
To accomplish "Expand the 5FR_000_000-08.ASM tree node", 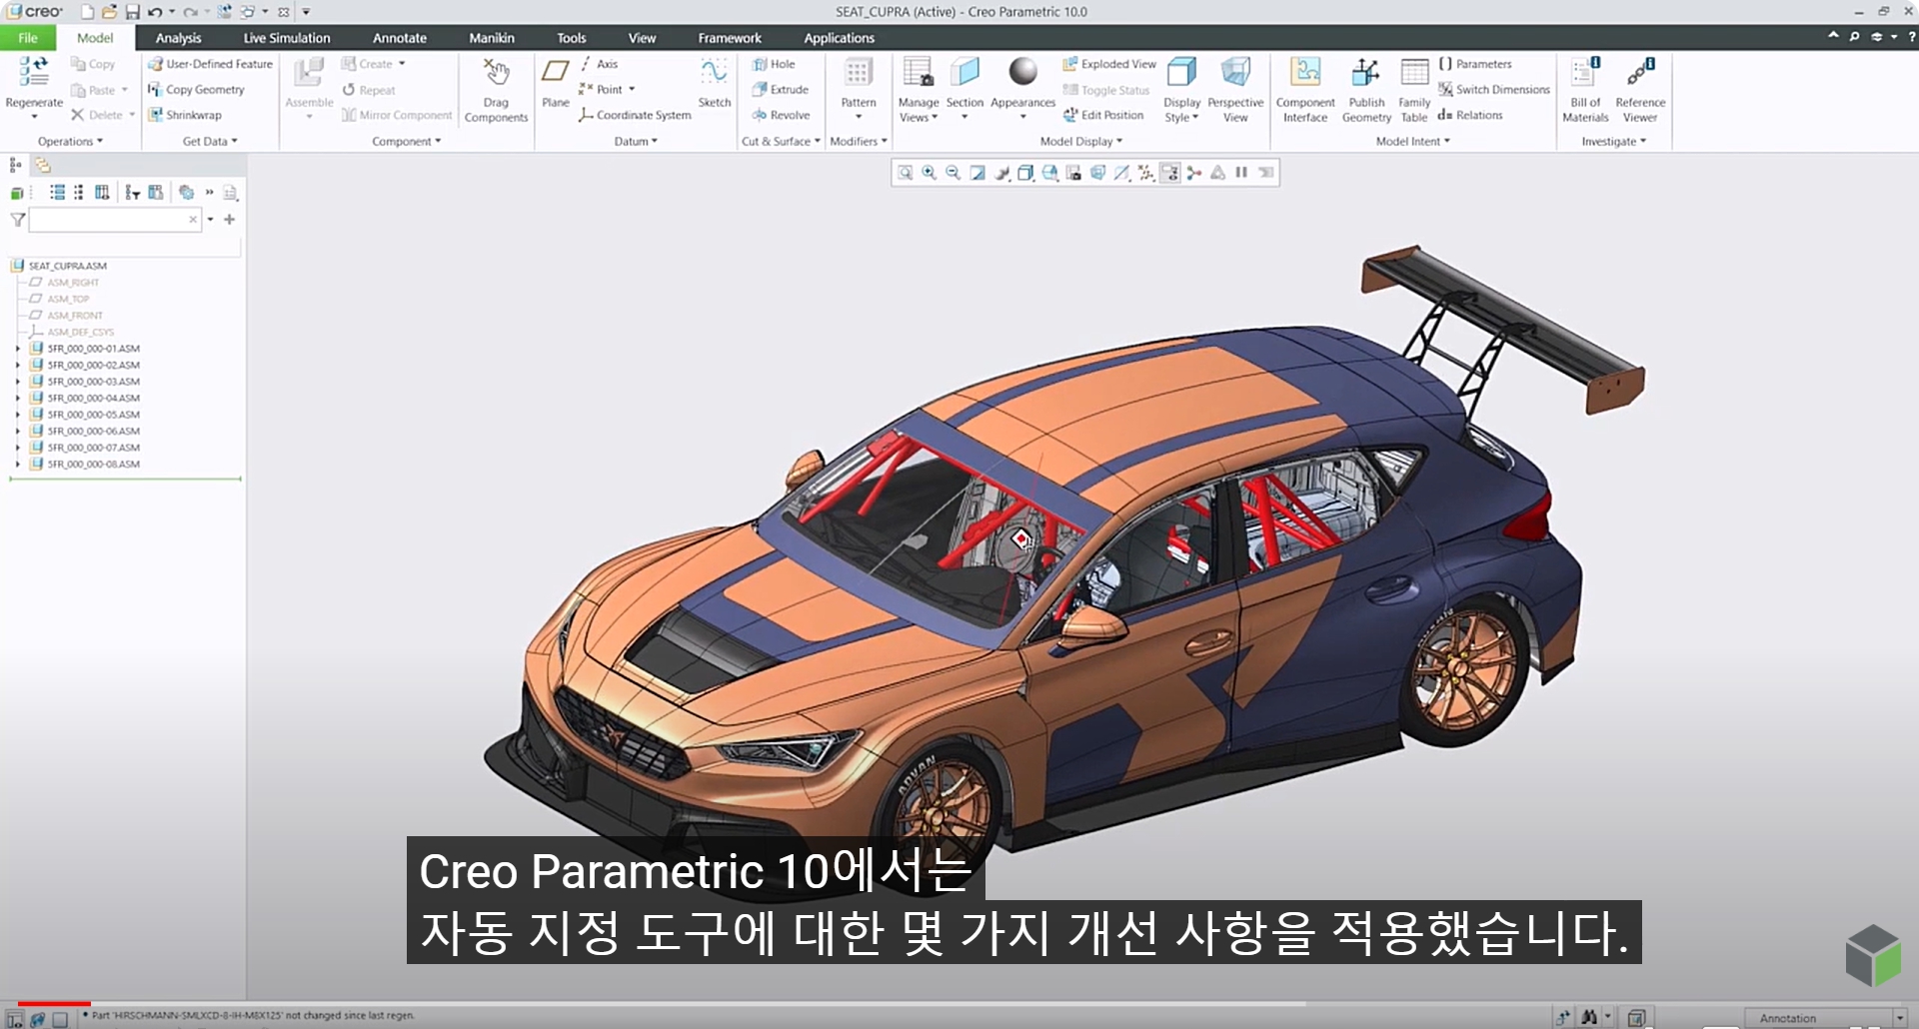I will 17,464.
